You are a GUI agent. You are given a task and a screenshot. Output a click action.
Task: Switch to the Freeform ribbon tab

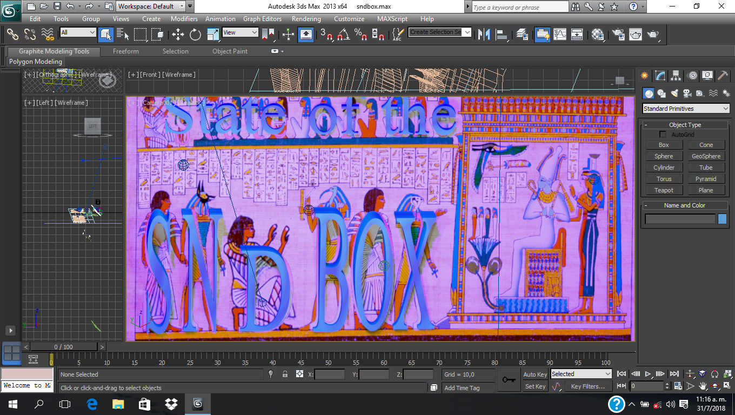(126, 51)
